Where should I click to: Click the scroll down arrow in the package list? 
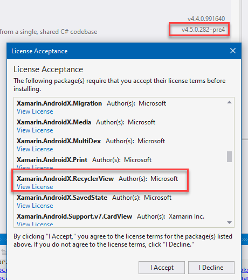pyautogui.click(x=229, y=222)
